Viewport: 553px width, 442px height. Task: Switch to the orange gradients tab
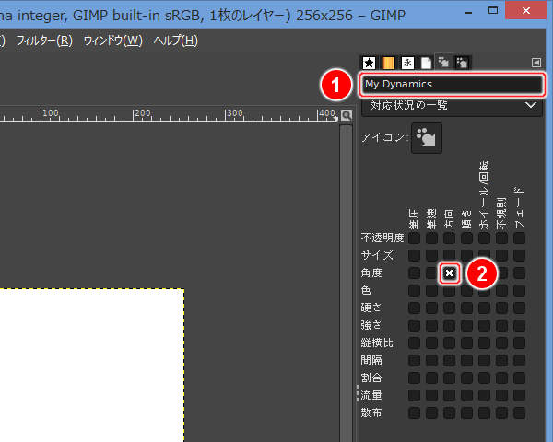tap(388, 63)
